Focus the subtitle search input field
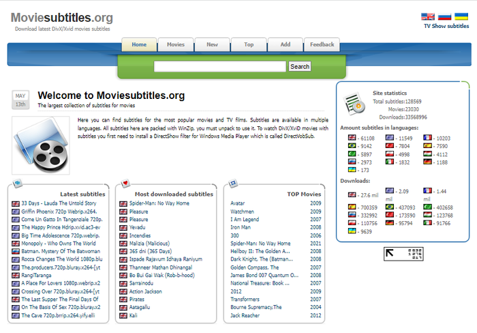 [x=220, y=66]
